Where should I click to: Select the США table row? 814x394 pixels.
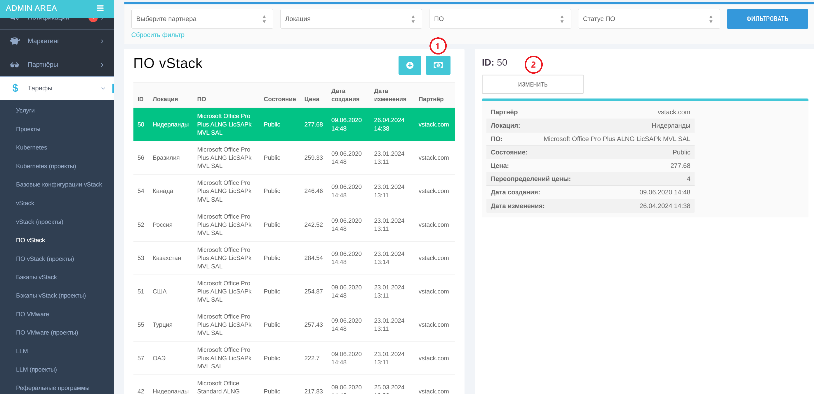294,291
